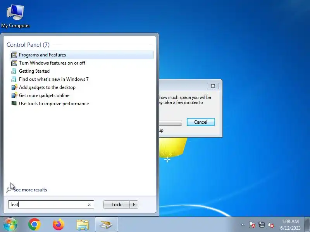Cancel the disk space calculation dialog
Image resolution: width=310 pixels, height=232 pixels.
[x=201, y=122]
